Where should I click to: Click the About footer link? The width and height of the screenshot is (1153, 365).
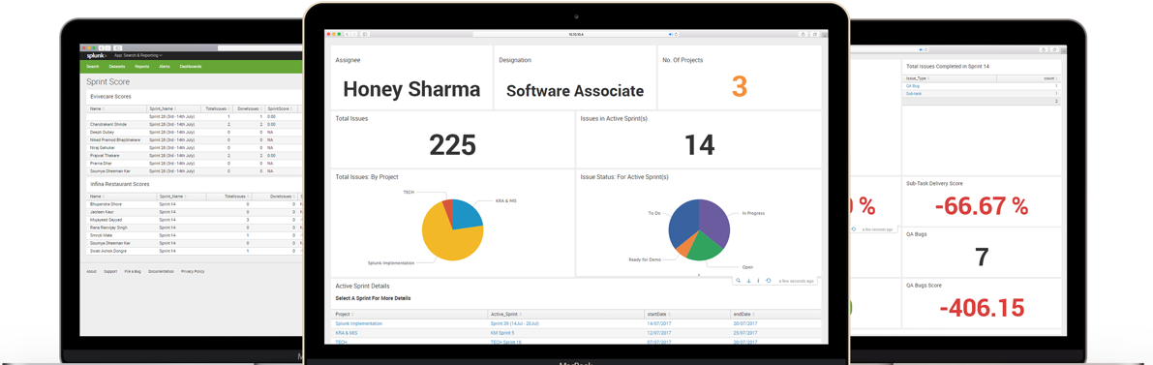coord(91,271)
